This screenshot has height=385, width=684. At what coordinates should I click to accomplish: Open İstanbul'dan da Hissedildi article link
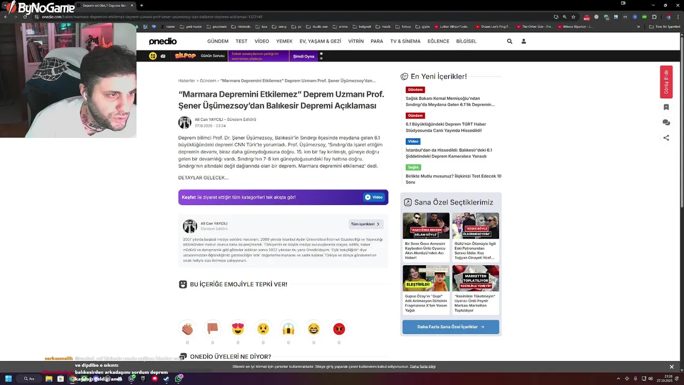pos(448,153)
